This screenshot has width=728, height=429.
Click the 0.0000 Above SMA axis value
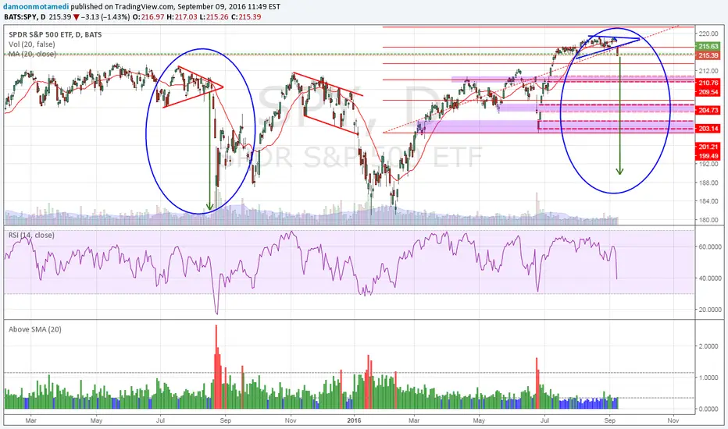(x=708, y=409)
